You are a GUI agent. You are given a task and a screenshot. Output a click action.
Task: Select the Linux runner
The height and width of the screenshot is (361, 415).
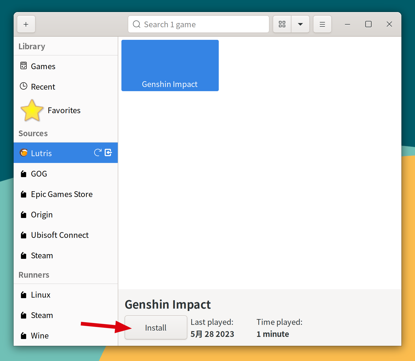coord(66,295)
